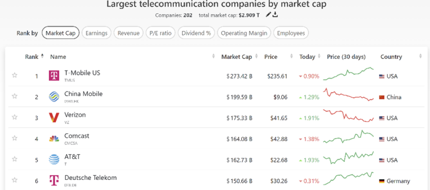The image size is (430, 190).
Task: Toggle the favorite star for T-Mobile US
Action: (15, 75)
